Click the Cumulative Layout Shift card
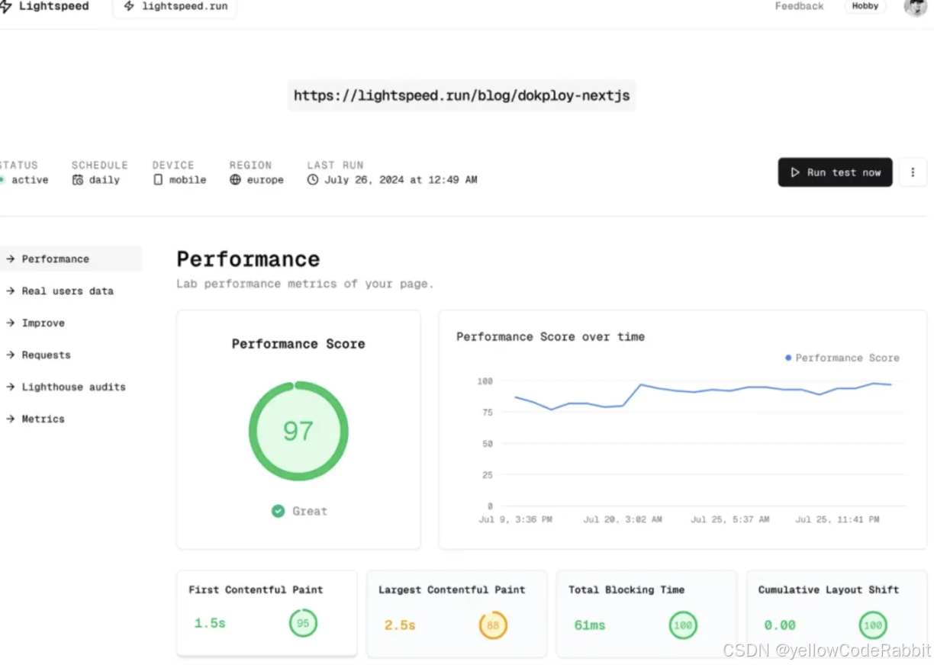The width and height of the screenshot is (934, 665). 836,614
